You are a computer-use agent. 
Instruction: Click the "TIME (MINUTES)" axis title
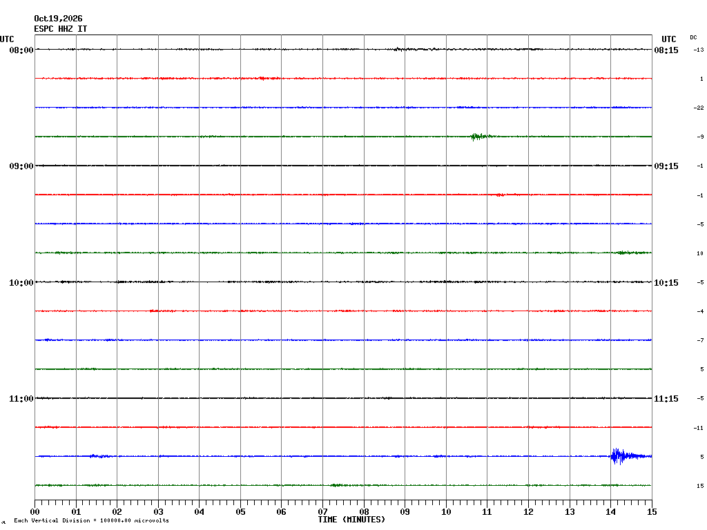coord(351,520)
